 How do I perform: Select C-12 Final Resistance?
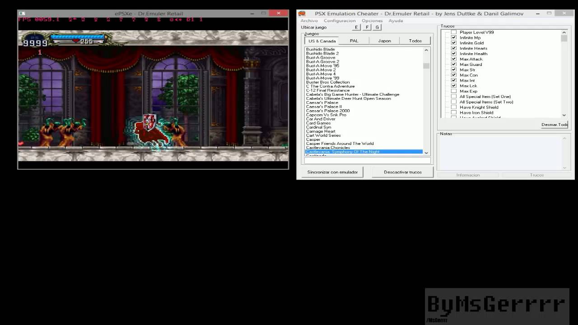tap(328, 90)
